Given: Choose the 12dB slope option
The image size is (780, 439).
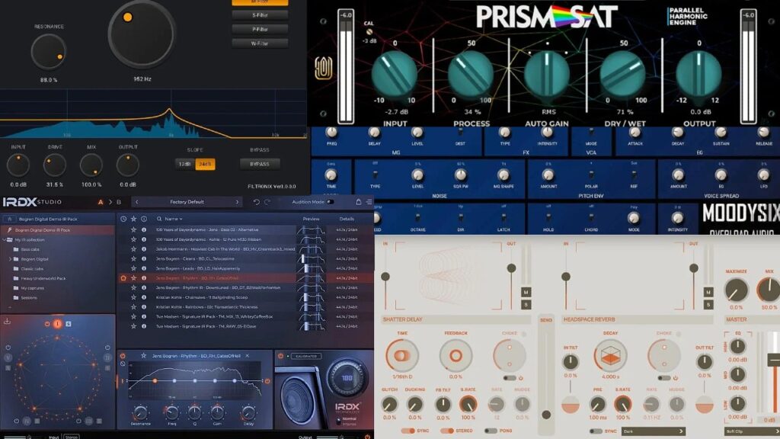Looking at the screenshot, I should (184, 164).
